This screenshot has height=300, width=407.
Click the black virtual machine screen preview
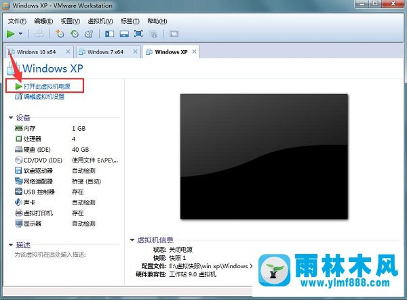point(264,156)
